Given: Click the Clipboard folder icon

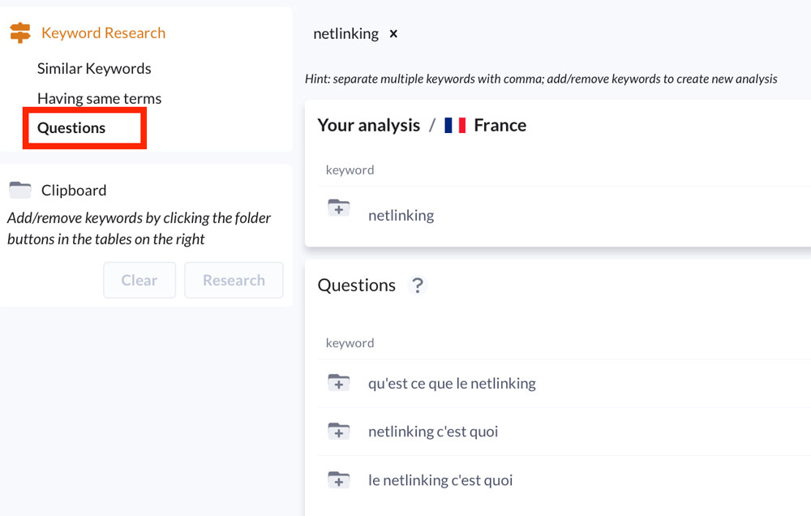Looking at the screenshot, I should (20, 190).
